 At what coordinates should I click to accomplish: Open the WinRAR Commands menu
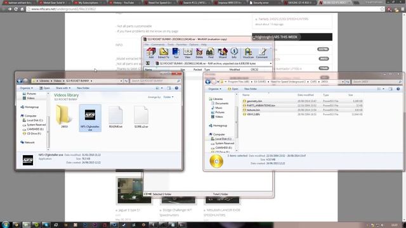158,44
